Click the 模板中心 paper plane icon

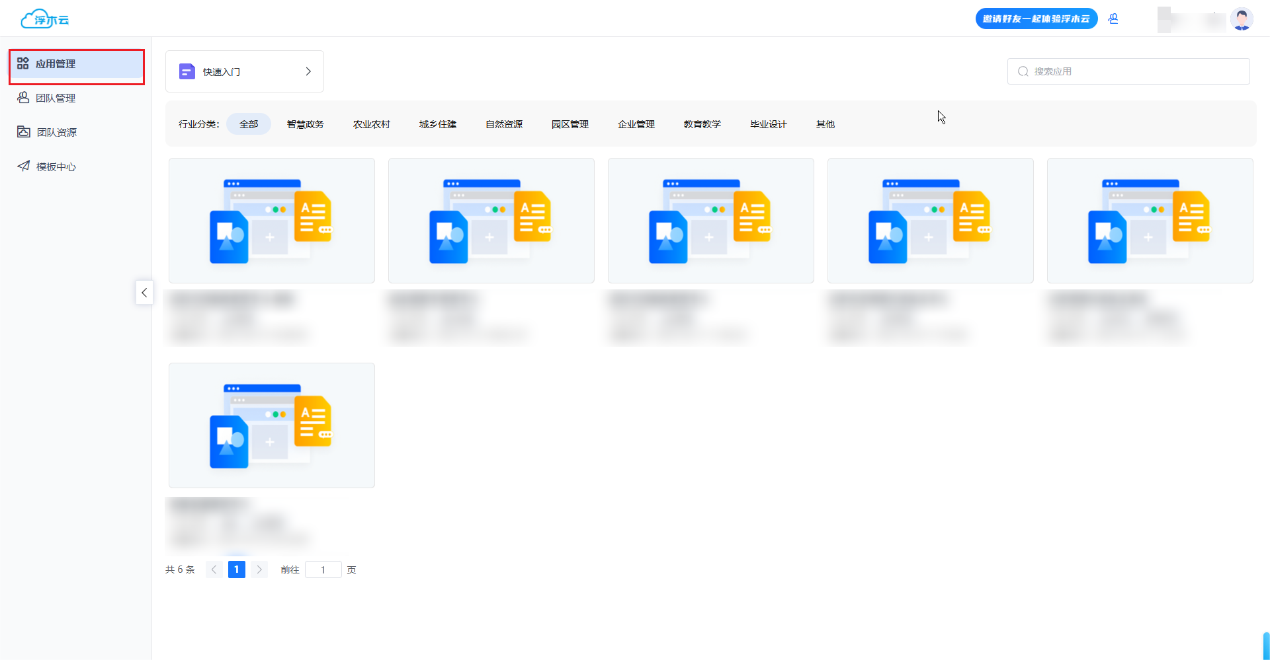[x=24, y=166]
